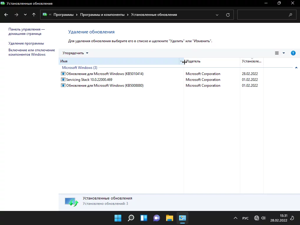Open the Удаление программы link
The height and width of the screenshot is (225, 300).
26,43
